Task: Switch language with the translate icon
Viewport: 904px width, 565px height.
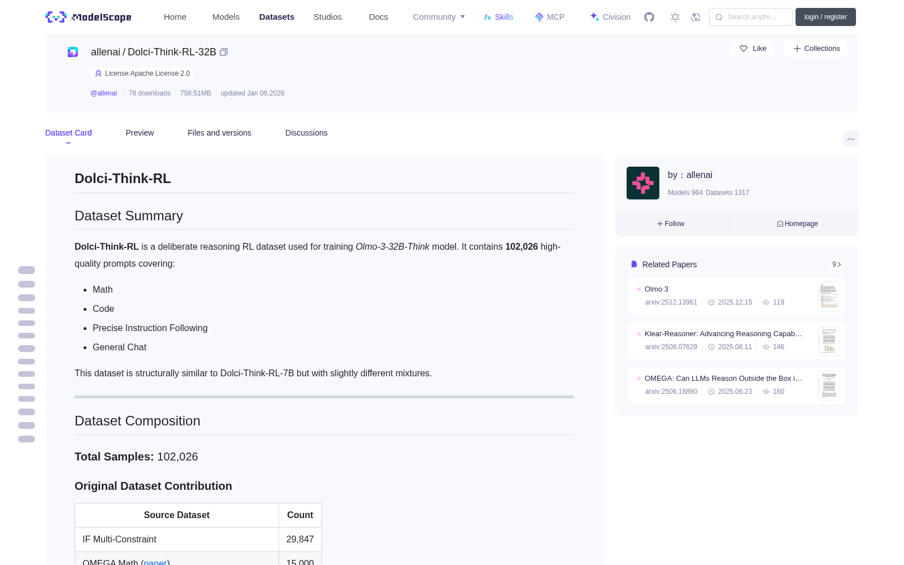Action: point(696,17)
